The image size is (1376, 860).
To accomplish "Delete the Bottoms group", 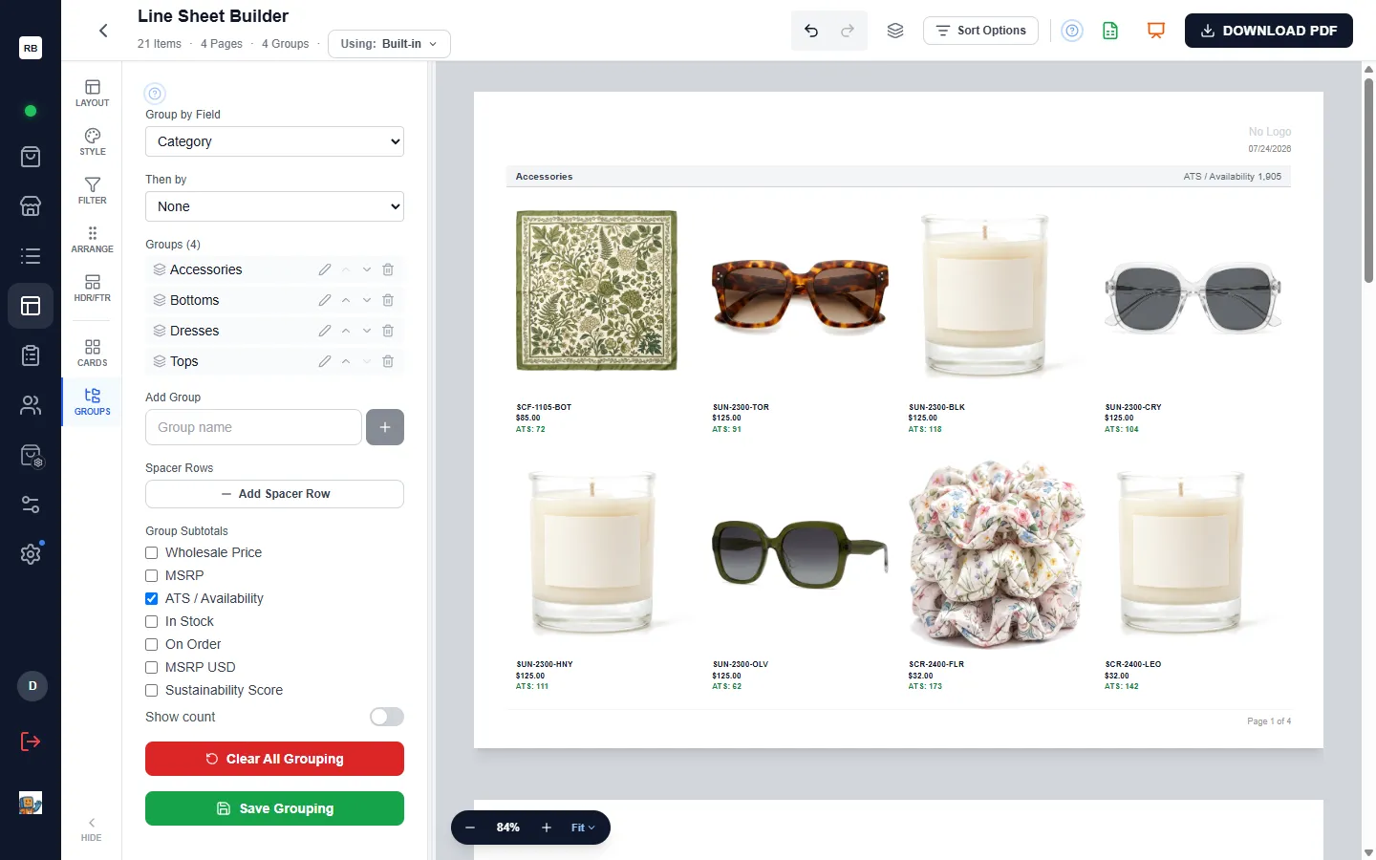I will (x=388, y=300).
